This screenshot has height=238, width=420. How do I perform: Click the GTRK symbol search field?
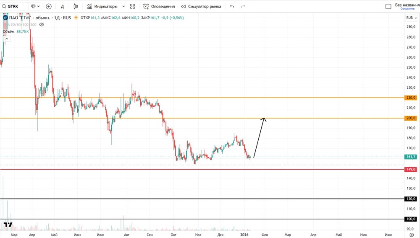(14, 6)
